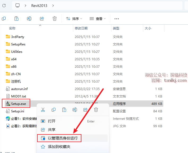Select the 注册机 folder

16,81
